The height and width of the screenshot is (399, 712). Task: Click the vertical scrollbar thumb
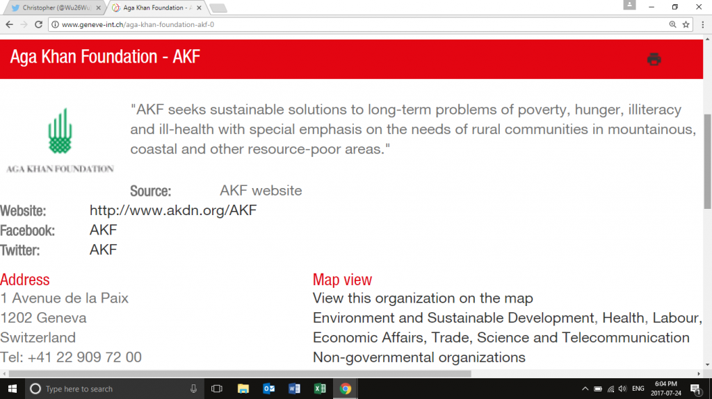707,162
